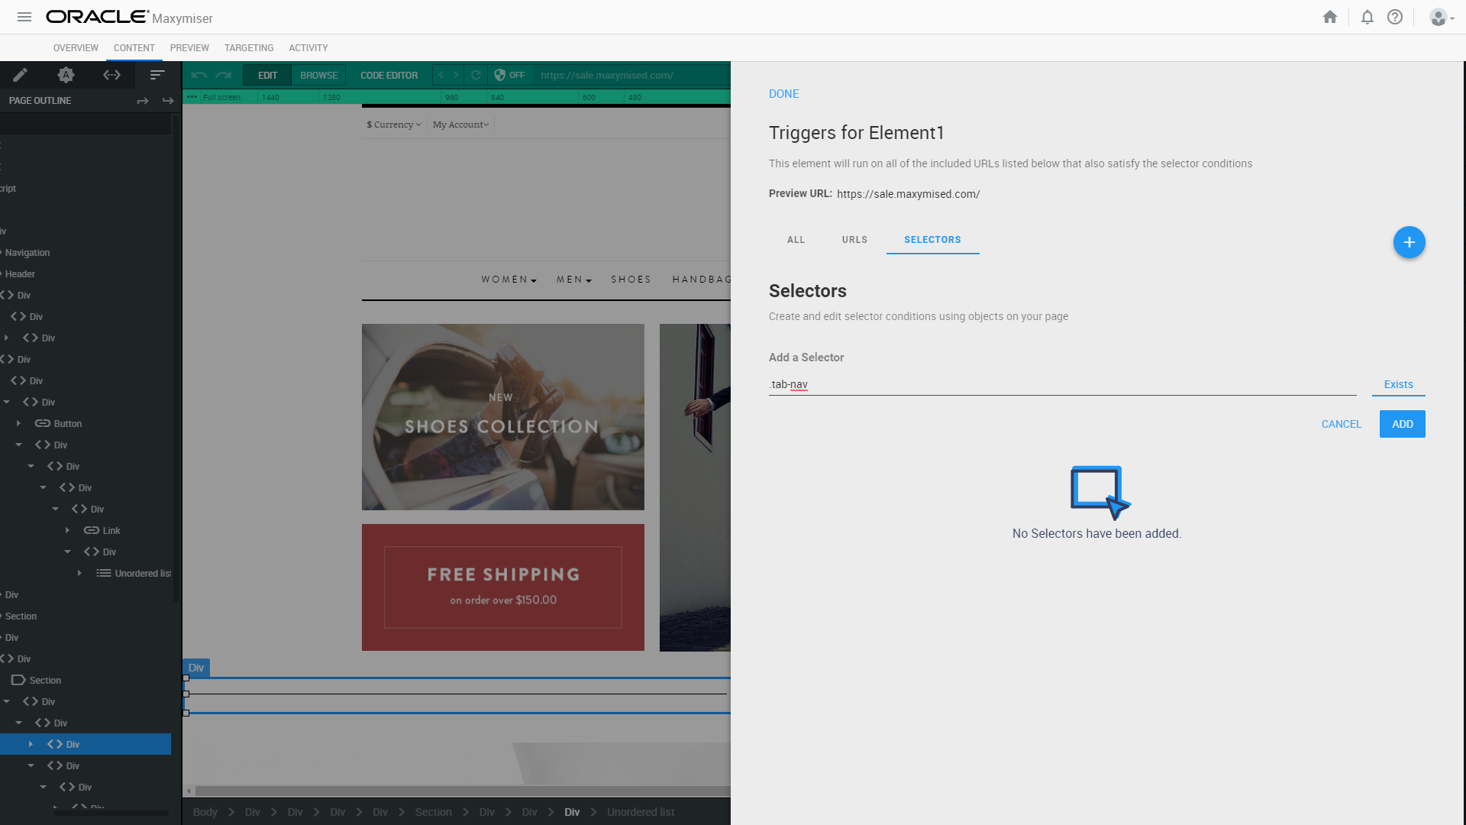Click the ADD selector button
Image resolution: width=1466 pixels, height=825 pixels.
pos(1402,424)
